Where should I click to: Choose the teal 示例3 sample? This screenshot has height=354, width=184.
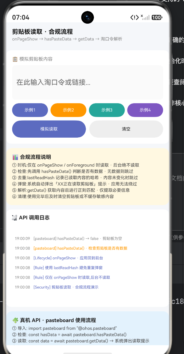click(107, 110)
